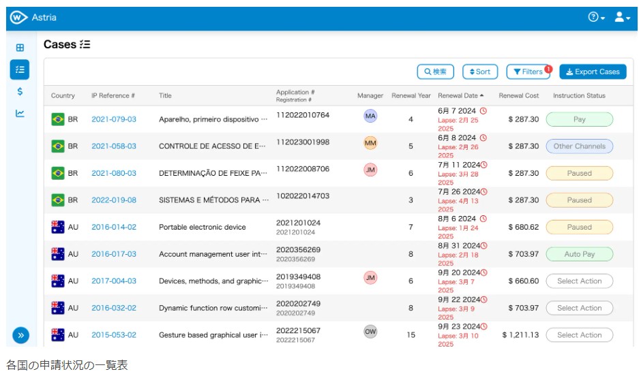This screenshot has height=376, width=639.
Task: Click the Astria logo icon
Action: pyautogui.click(x=18, y=18)
